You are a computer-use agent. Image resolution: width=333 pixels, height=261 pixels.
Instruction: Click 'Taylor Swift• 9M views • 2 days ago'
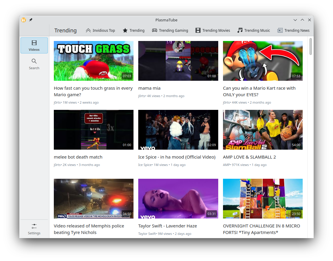point(165,234)
